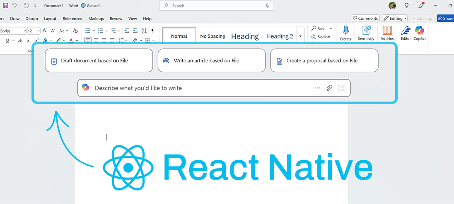Apply a bulleted list
Screen dimensions: 454x204
point(88,31)
